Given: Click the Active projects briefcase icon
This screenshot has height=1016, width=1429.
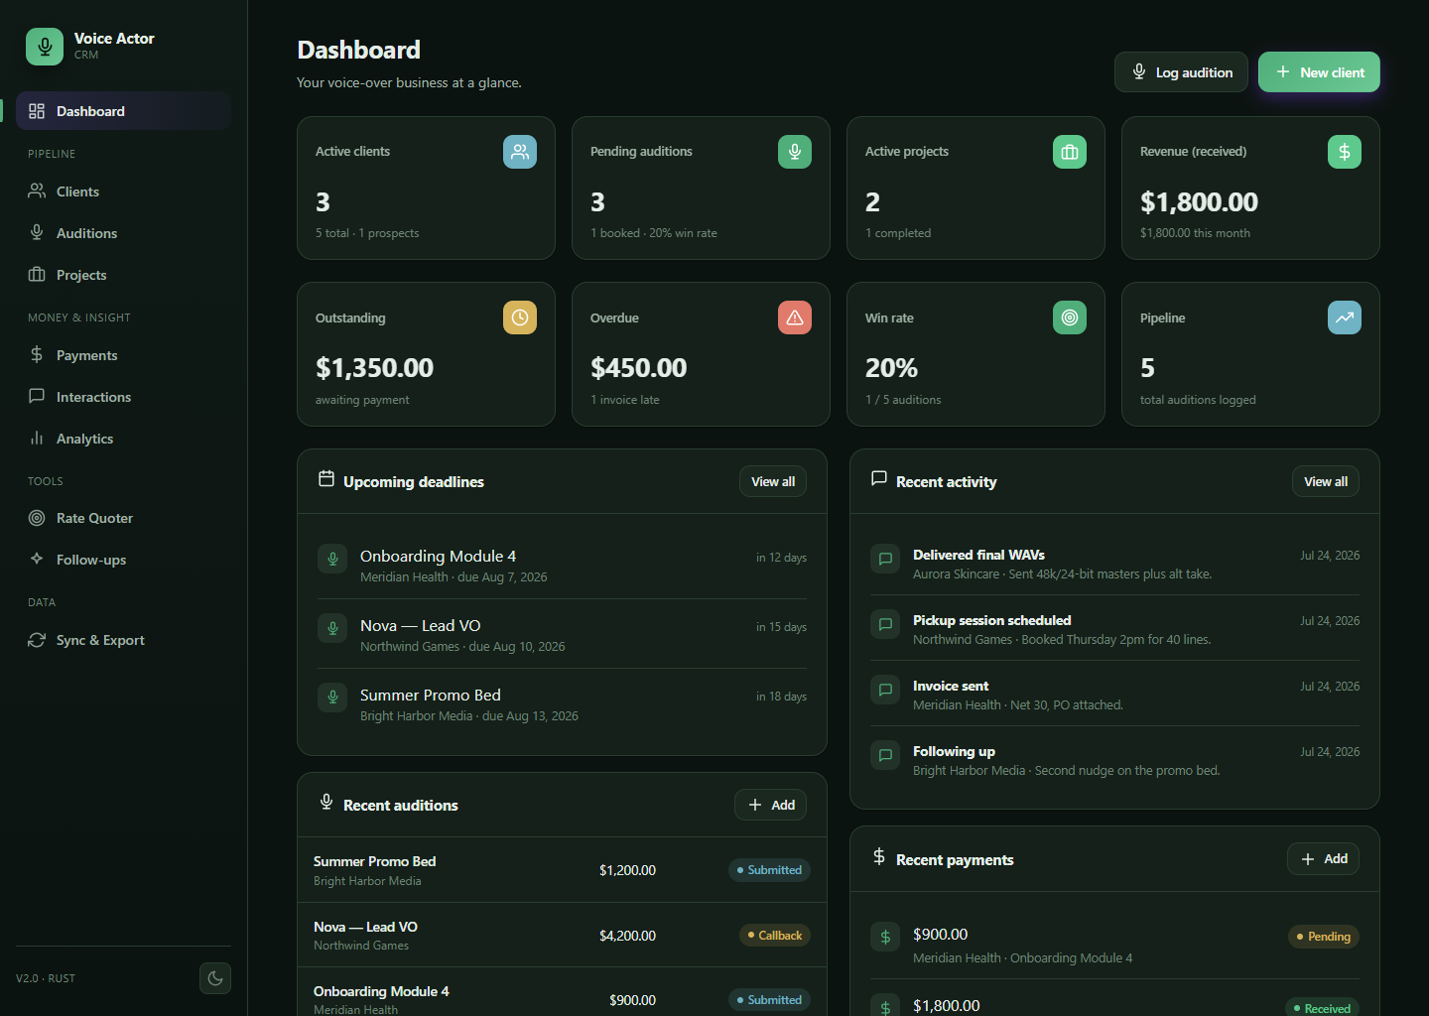Looking at the screenshot, I should [x=1070, y=152].
